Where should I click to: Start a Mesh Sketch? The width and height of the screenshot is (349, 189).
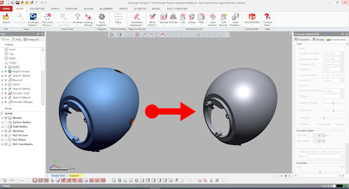pos(152,20)
